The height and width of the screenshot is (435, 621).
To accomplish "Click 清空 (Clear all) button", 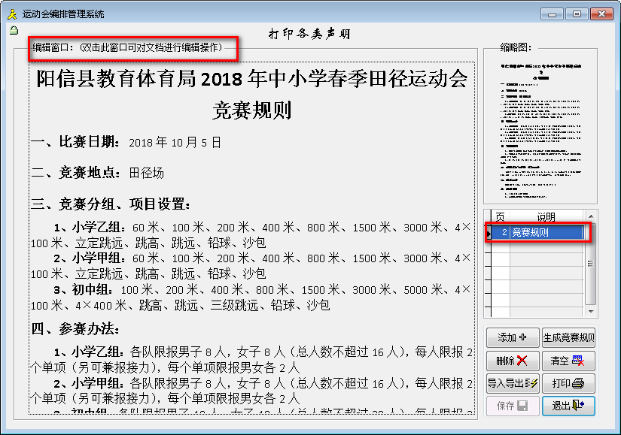I will tap(568, 361).
